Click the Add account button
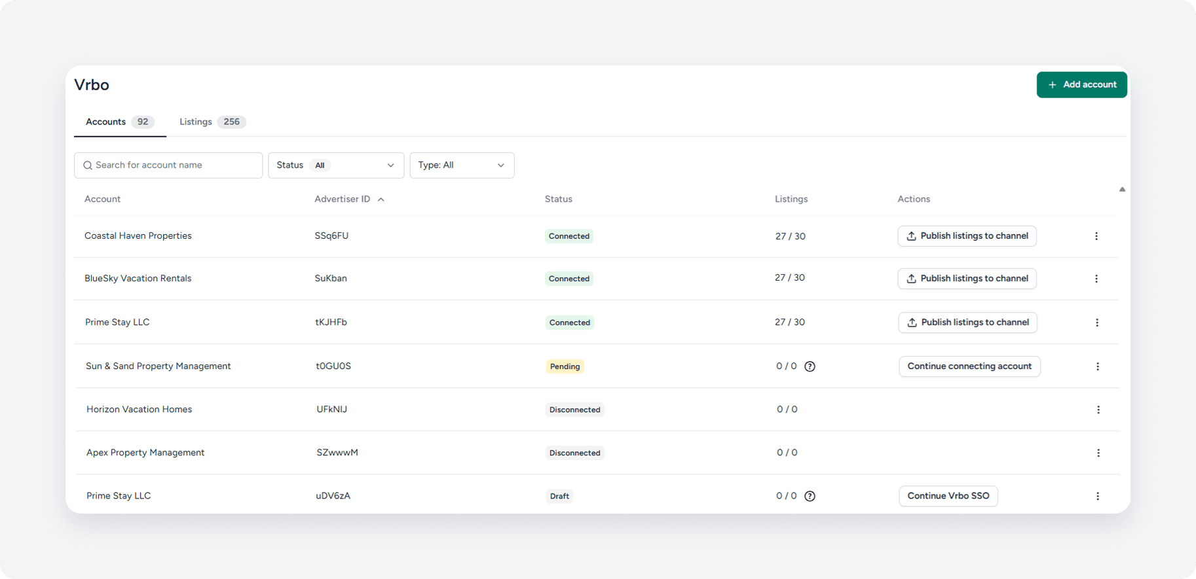 pos(1081,84)
